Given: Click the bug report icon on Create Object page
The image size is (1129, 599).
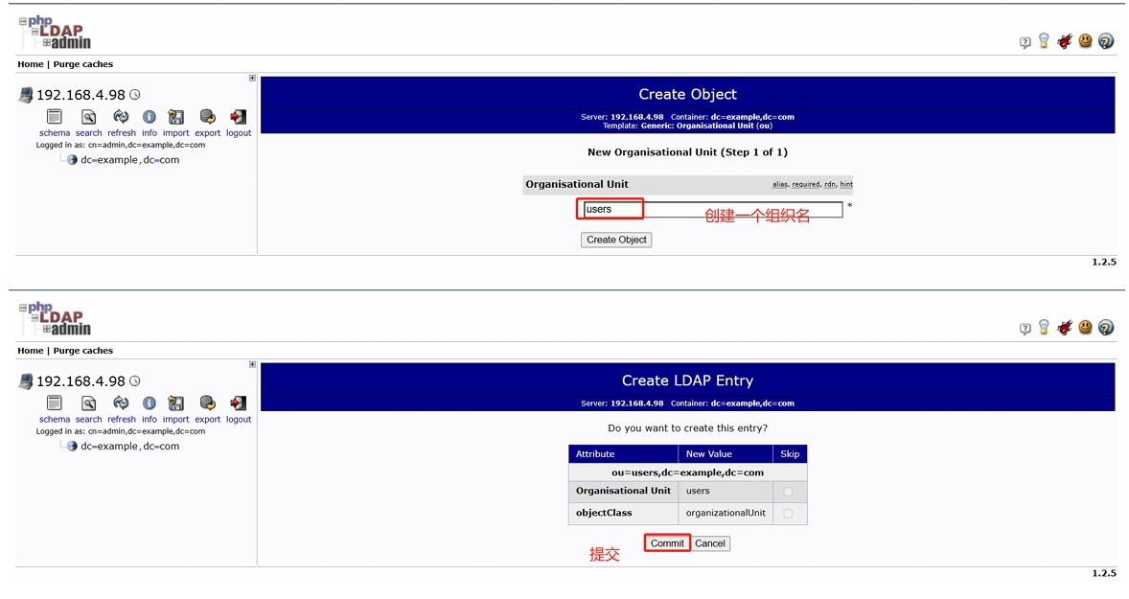Looking at the screenshot, I should [1064, 41].
